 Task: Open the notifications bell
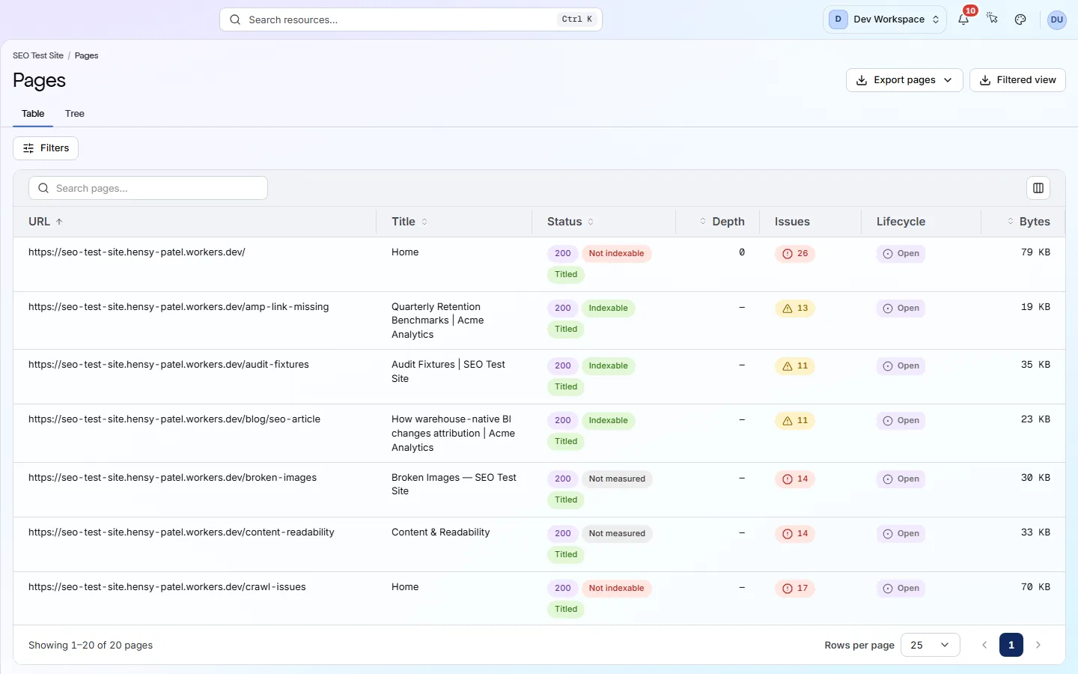coord(963,19)
